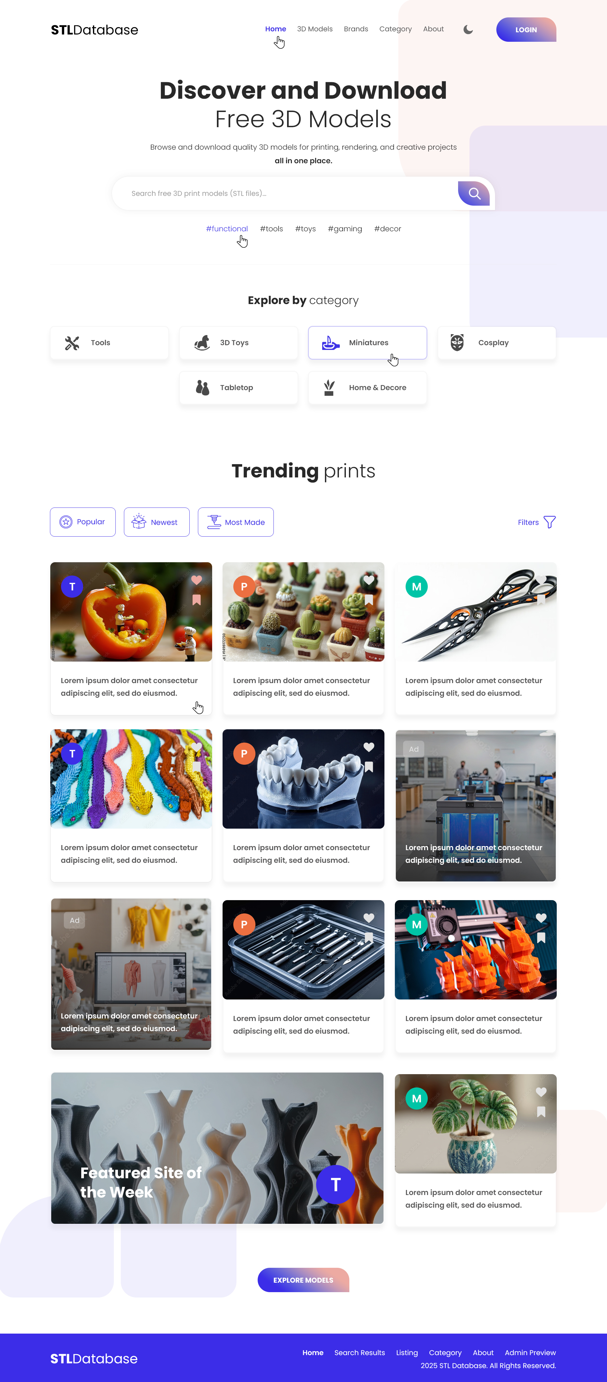The image size is (607, 1382).
Task: Click the orange P avatar on cactus card
Action: tap(244, 587)
